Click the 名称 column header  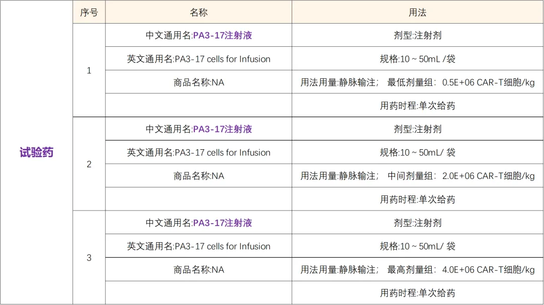tap(198, 13)
